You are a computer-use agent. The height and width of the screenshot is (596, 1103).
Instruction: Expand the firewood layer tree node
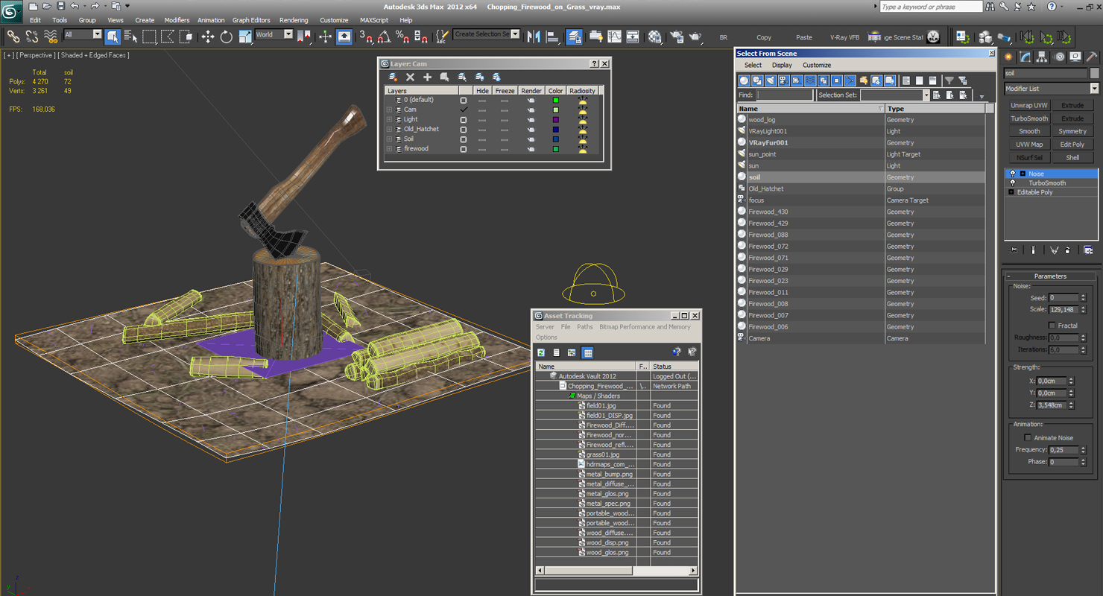pyautogui.click(x=389, y=148)
